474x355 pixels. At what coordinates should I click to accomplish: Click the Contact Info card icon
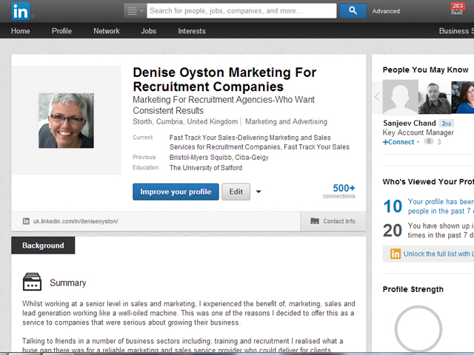coord(315,221)
